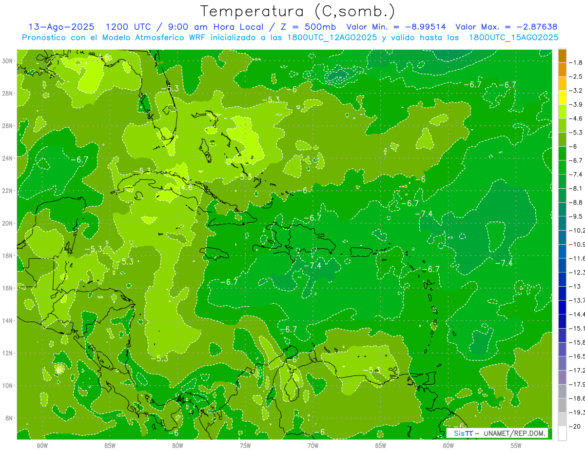This screenshot has width=585, height=452.
Task: Click the '80W' longitude axis label
Action: click(177, 446)
